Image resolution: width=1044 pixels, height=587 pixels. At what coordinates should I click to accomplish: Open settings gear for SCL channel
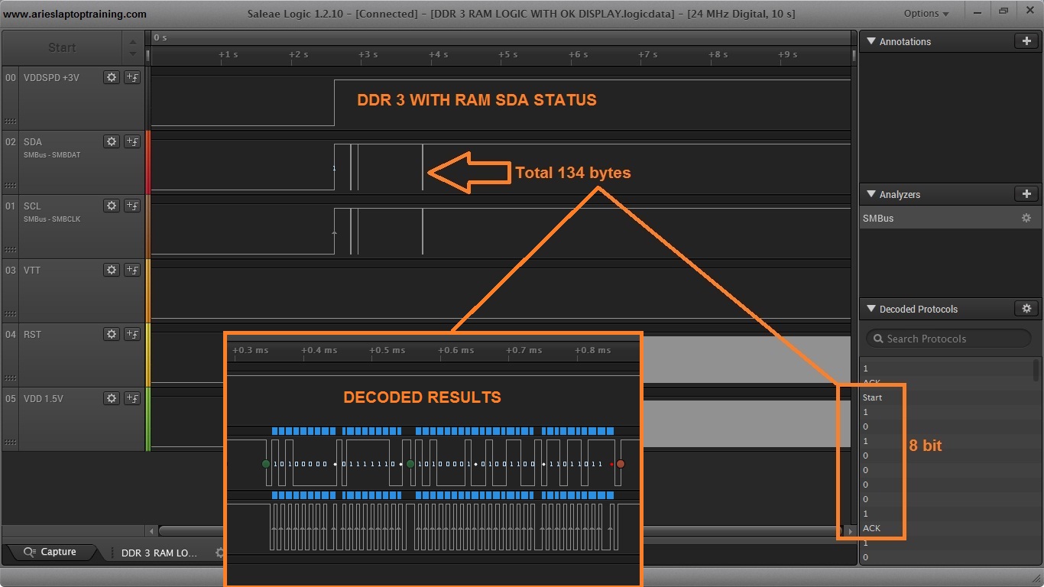coord(112,206)
